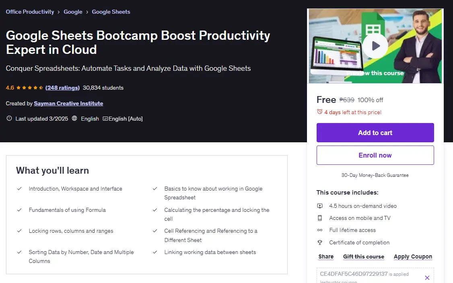Viewport: 453px width, 283px height.
Task: Click the Share link
Action: pyautogui.click(x=326, y=256)
